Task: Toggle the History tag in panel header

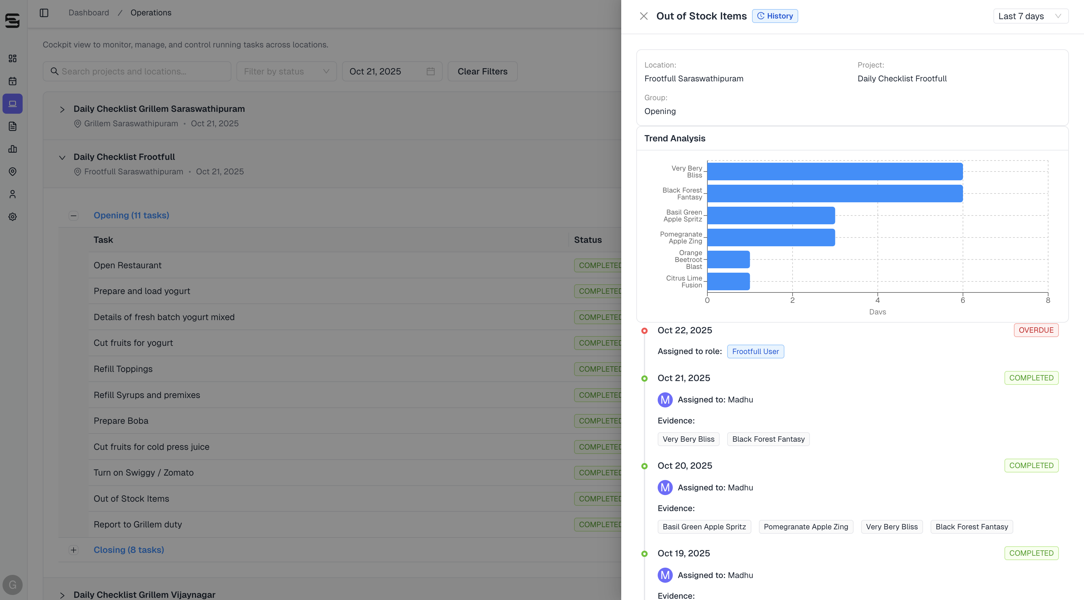Action: pyautogui.click(x=775, y=16)
